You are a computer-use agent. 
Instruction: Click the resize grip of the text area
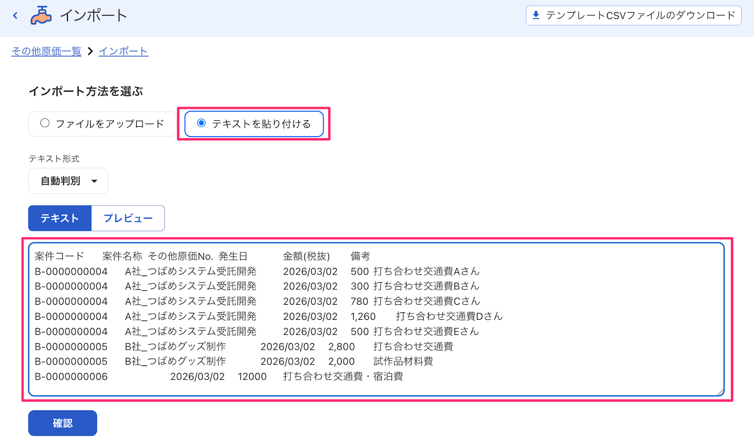(x=721, y=392)
